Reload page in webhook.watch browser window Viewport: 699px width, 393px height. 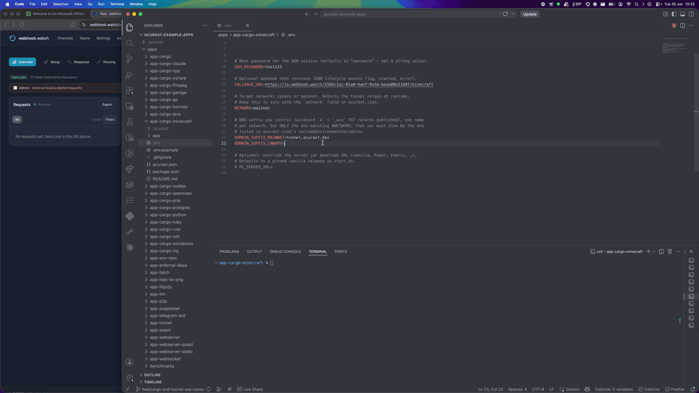22,25
